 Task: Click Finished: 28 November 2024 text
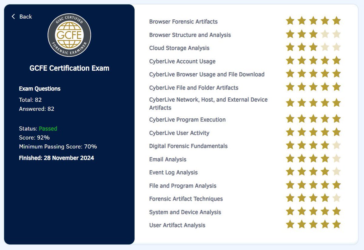click(56, 158)
